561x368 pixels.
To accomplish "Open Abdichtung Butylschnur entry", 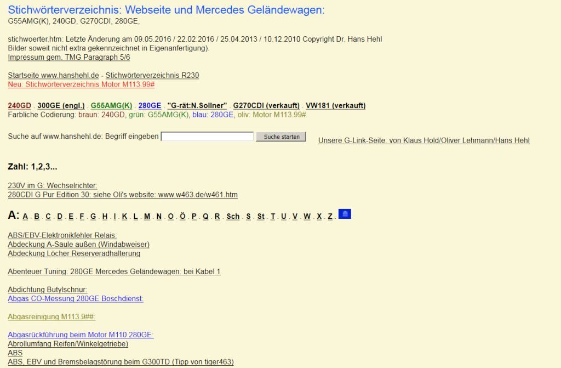I will click(x=48, y=290).
